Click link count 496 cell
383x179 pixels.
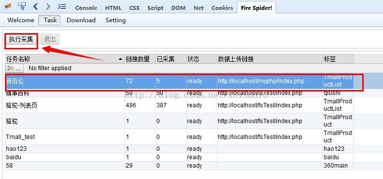pos(140,105)
